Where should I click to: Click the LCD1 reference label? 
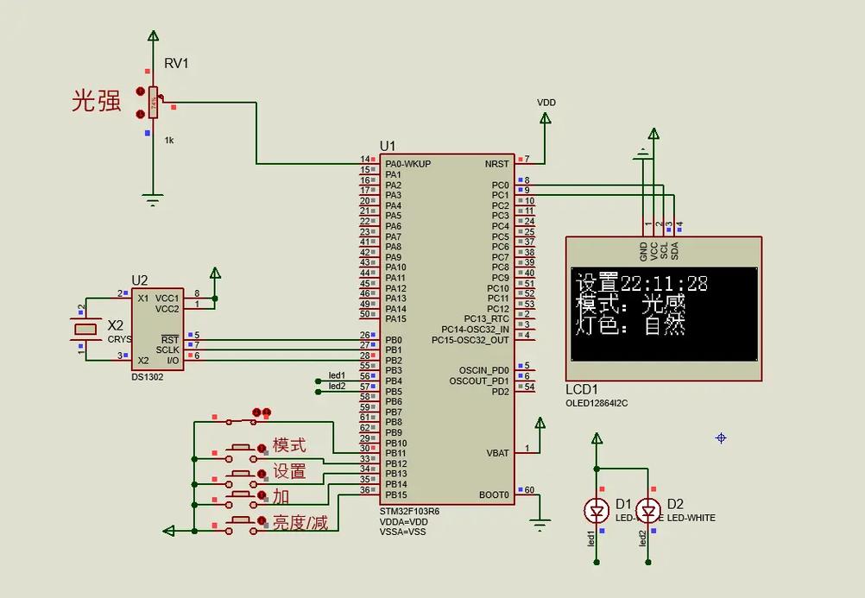click(x=582, y=389)
